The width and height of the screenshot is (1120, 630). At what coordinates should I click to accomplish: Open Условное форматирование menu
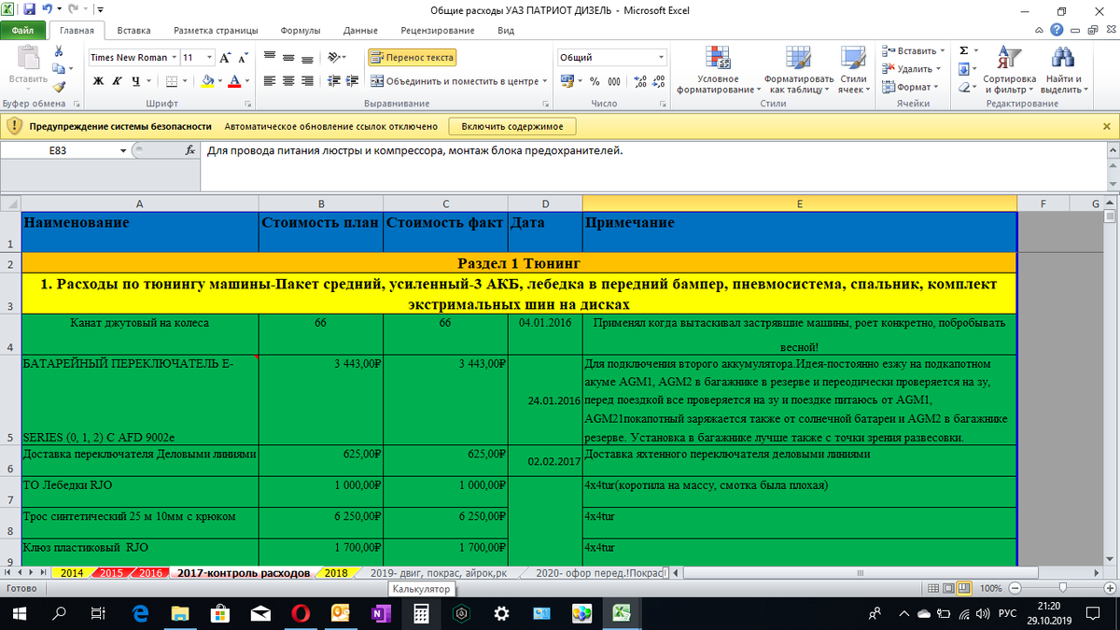[x=718, y=69]
